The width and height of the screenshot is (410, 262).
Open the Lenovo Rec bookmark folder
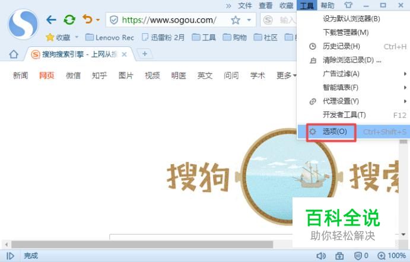tap(110, 37)
